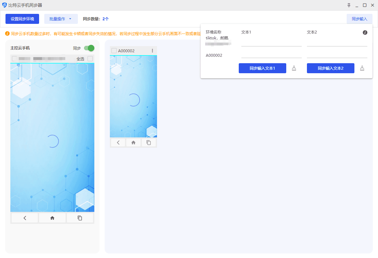Viewport: 378px width, 258px height.
Task: Close the 比特云手机同步器 window
Action: [373, 5]
